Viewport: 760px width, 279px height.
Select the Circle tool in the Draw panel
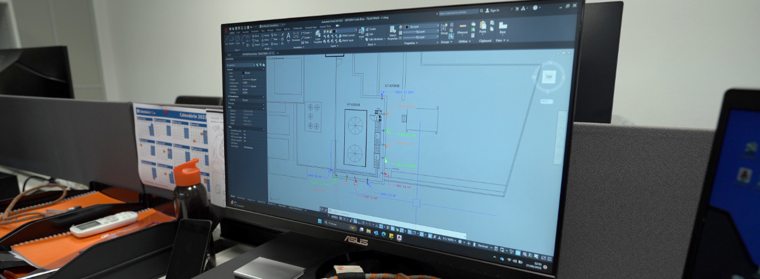pyautogui.click(x=237, y=40)
